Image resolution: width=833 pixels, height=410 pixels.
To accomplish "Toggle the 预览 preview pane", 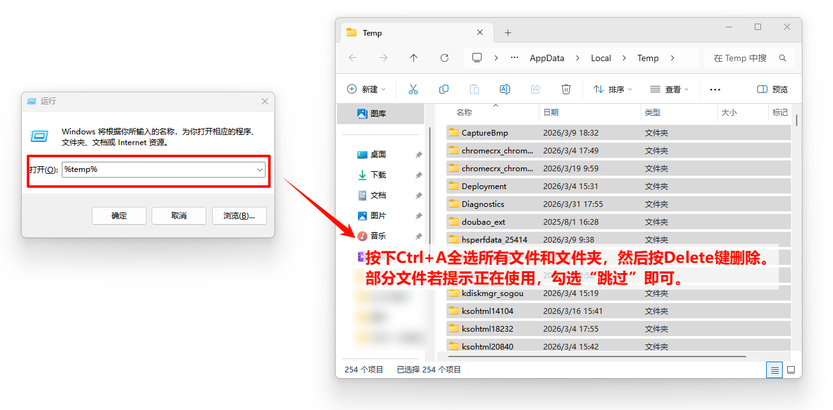I will point(771,88).
